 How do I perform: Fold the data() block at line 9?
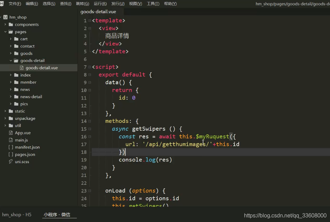(90, 82)
